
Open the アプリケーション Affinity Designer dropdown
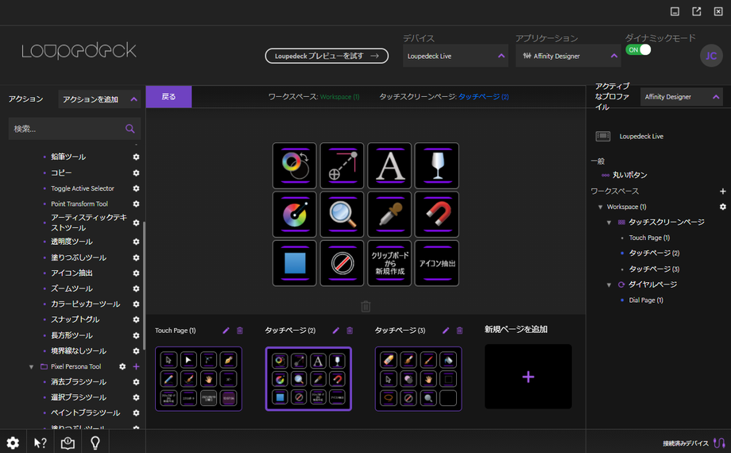click(x=568, y=56)
